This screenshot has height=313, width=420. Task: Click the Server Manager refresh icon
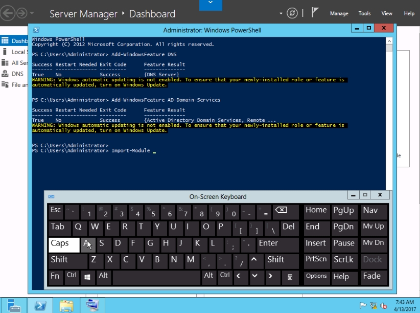point(292,13)
